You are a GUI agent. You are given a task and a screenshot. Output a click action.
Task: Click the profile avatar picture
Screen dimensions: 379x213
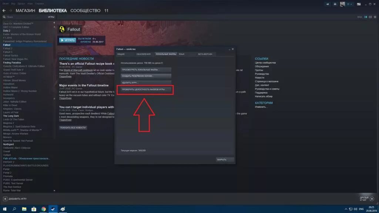click(x=342, y=4)
